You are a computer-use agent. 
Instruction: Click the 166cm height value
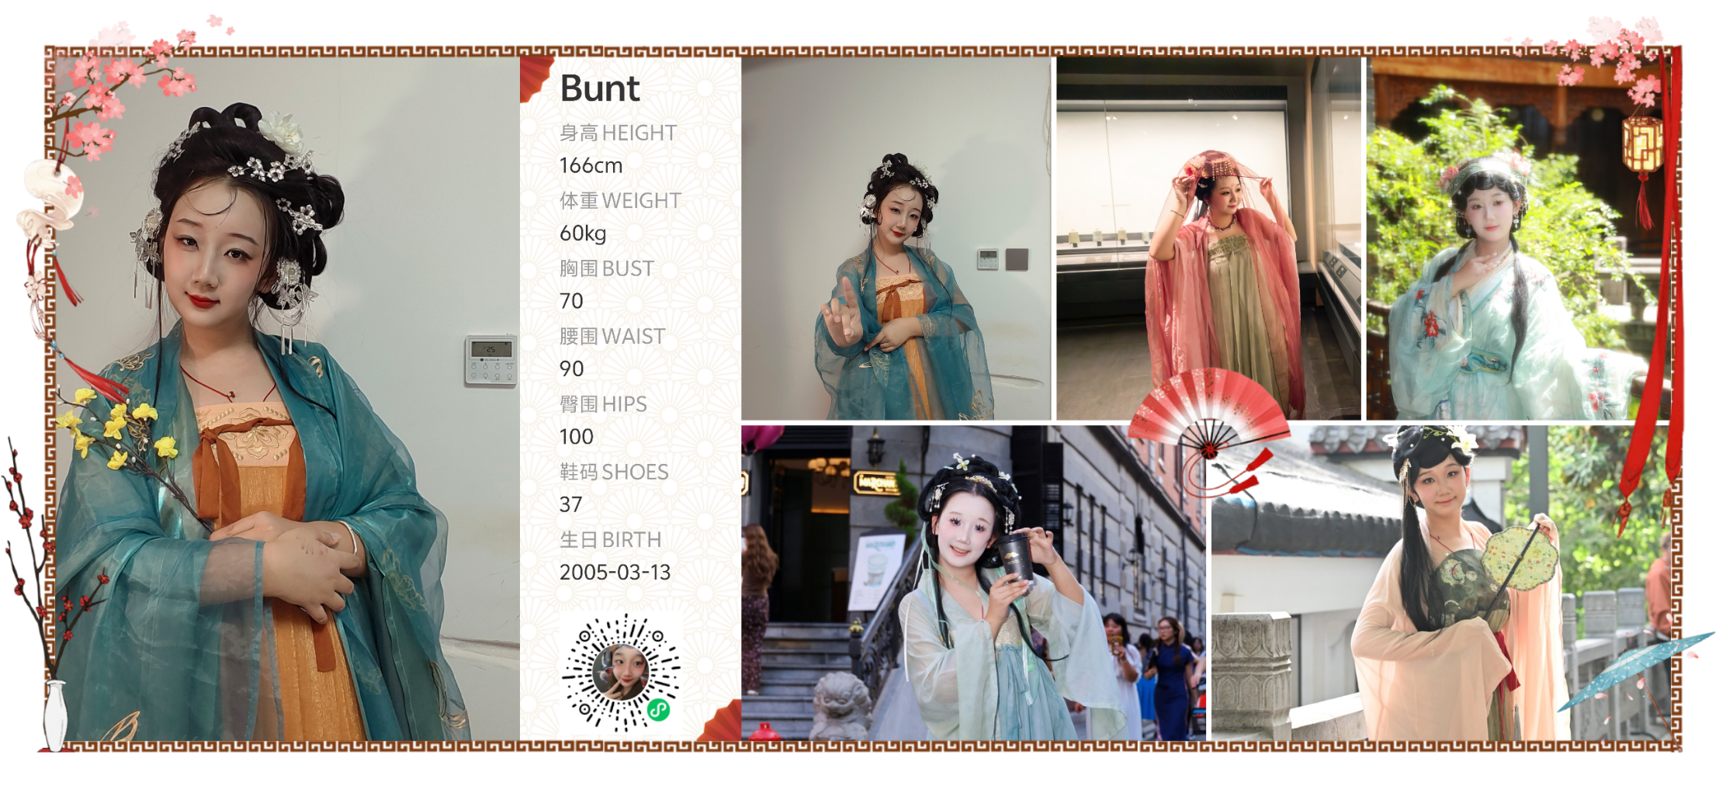point(591,165)
